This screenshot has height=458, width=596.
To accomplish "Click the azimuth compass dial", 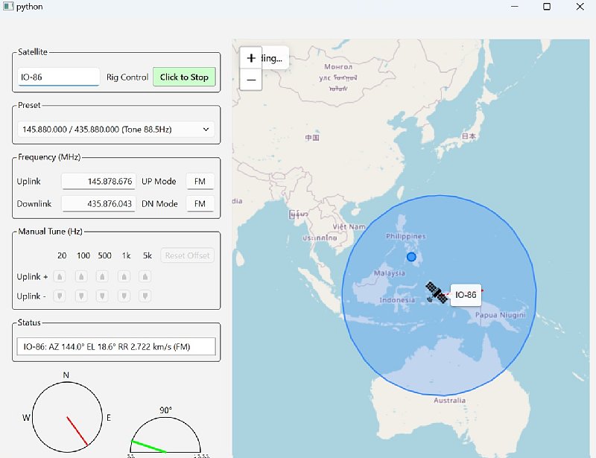I will coord(66,417).
